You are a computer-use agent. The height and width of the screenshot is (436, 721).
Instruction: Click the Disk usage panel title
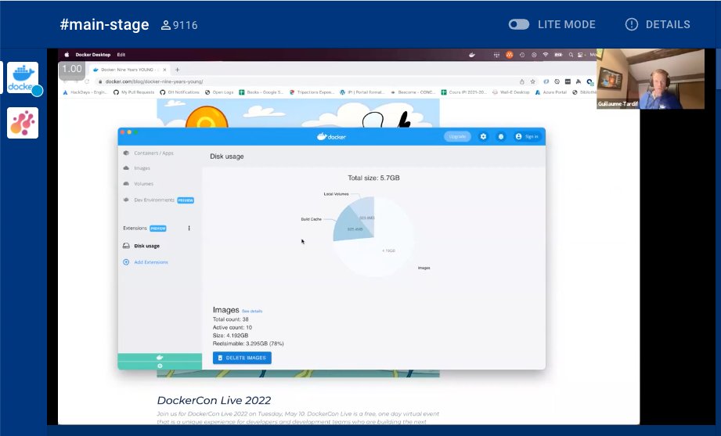click(x=227, y=157)
